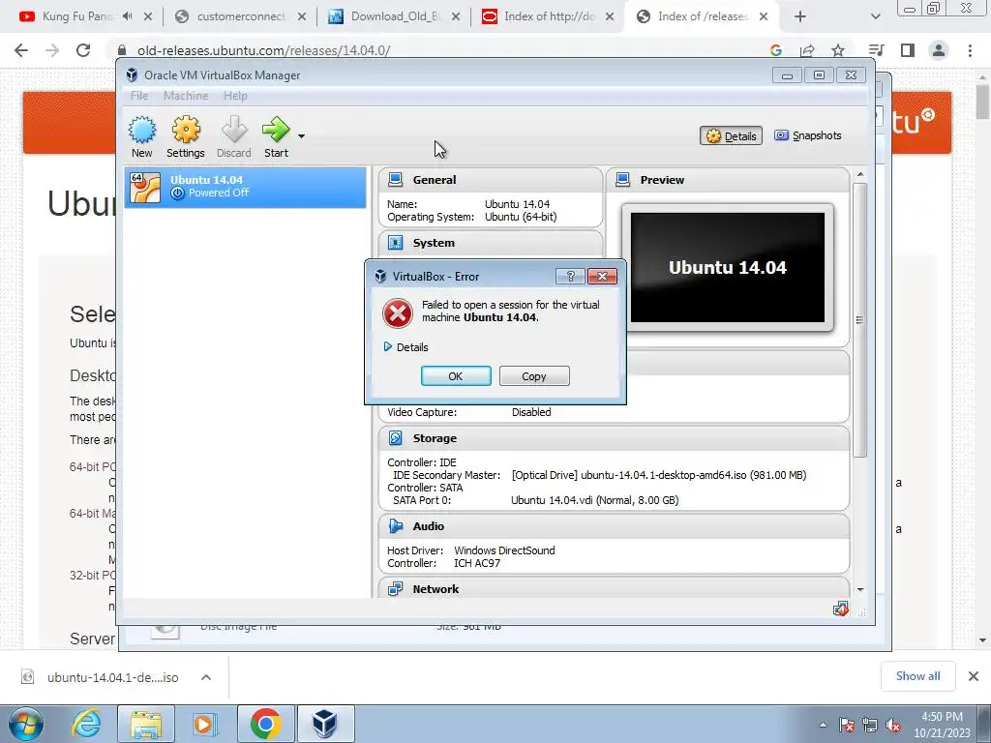Mute the Kung Fu Panda tab speaker icon
This screenshot has height=743, width=991.
(128, 16)
